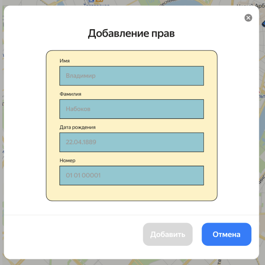Click the Добавление прав heading
Screen dimensions: 265x265
pos(131,33)
